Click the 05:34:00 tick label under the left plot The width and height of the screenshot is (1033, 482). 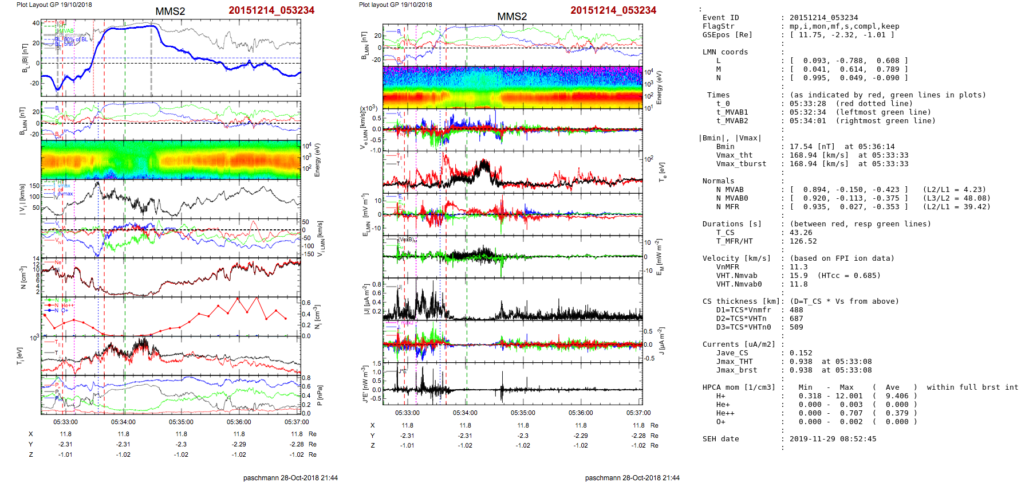click(124, 422)
